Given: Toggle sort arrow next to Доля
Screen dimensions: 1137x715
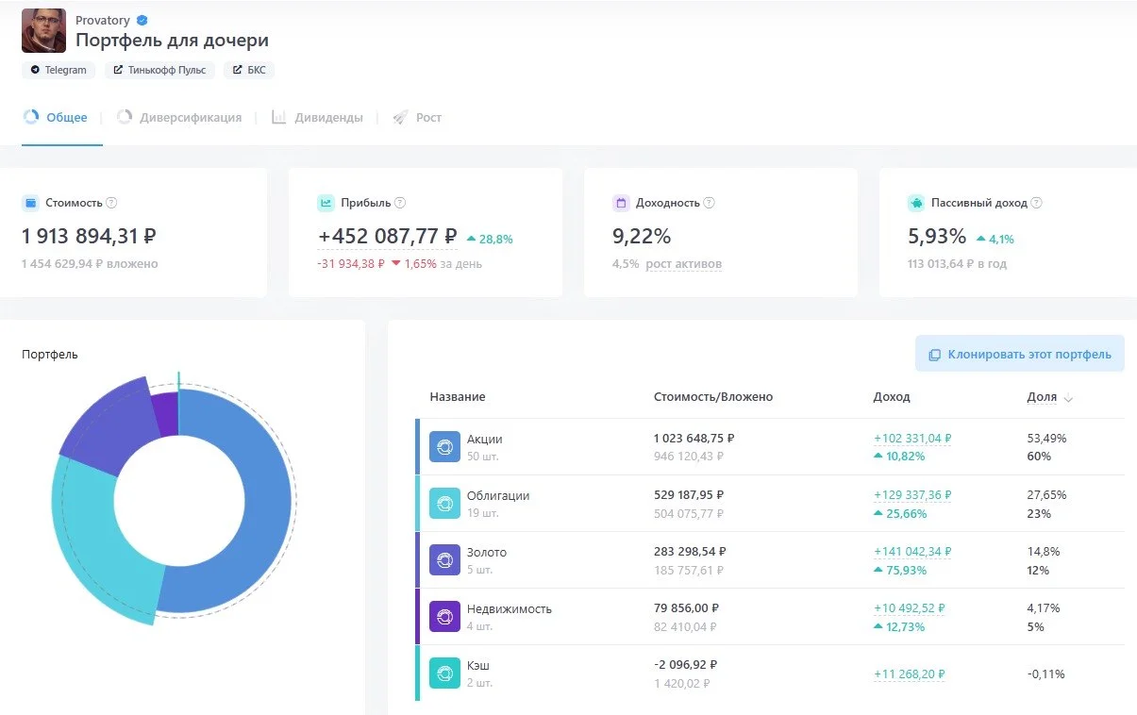Looking at the screenshot, I should pyautogui.click(x=1068, y=399).
